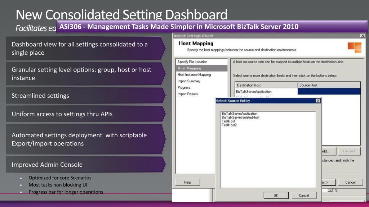
Task: Open Host Instance Mapping wizard step
Action: (201, 75)
